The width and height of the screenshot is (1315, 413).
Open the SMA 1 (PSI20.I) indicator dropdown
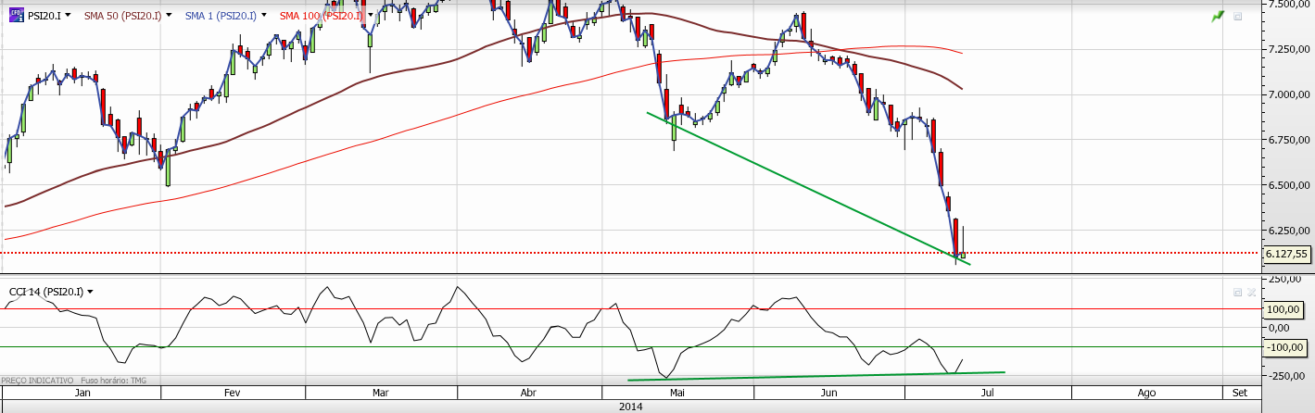pyautogui.click(x=265, y=16)
